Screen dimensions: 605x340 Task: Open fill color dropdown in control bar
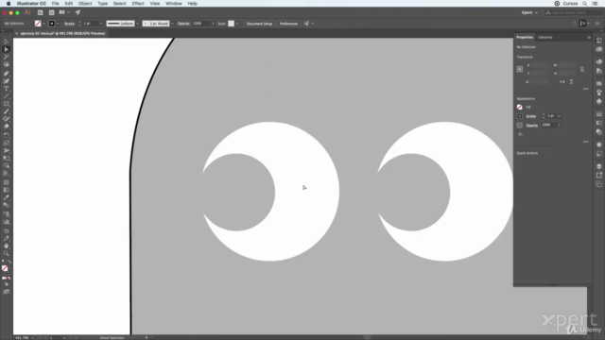pyautogui.click(x=44, y=24)
